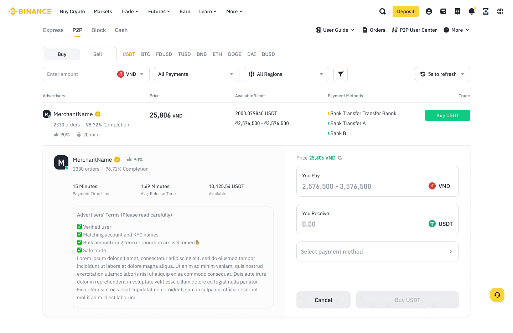Open Buy Crypto in the top menu

pyautogui.click(x=72, y=11)
